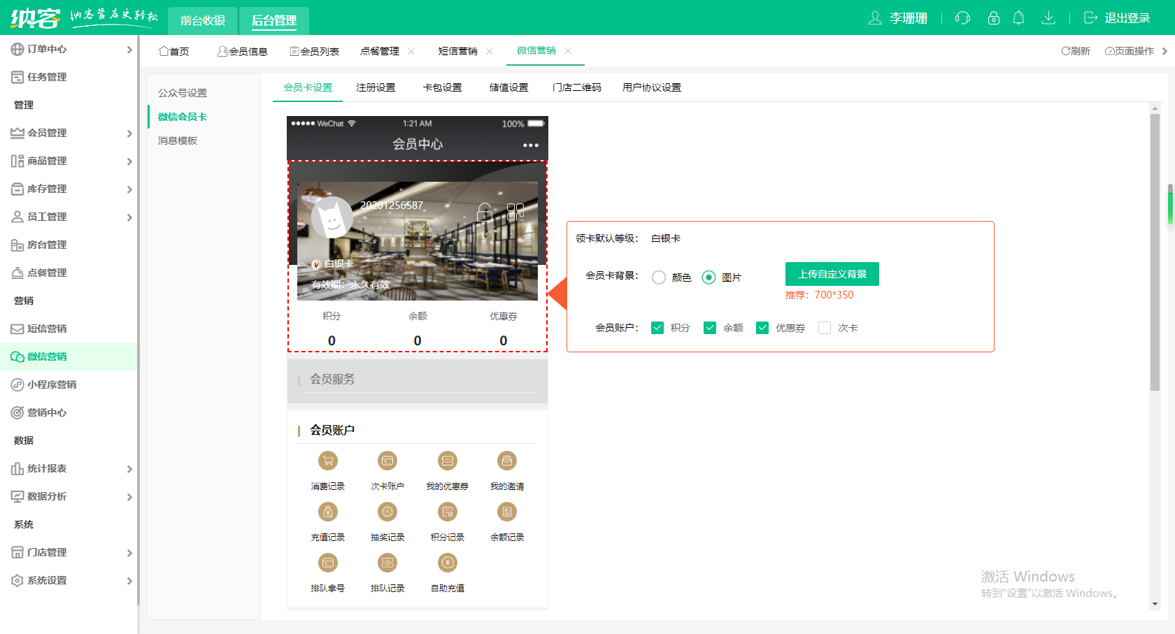
Task: Open the 消费记录 shopping cart icon
Action: pyautogui.click(x=327, y=461)
